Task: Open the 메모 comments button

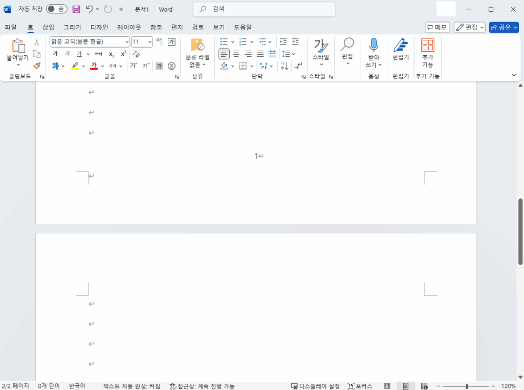Action: [x=436, y=27]
